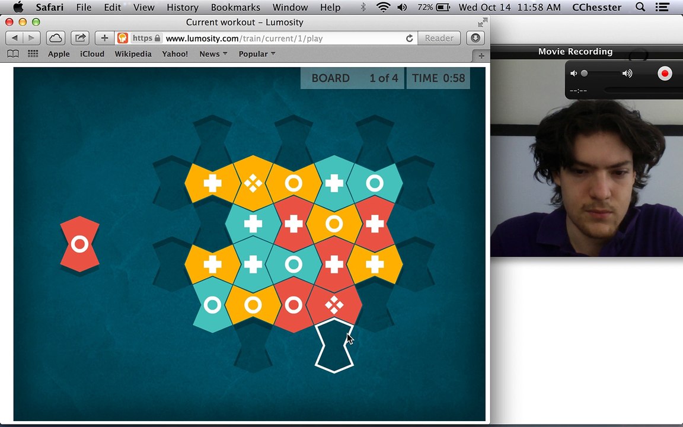Adjust the Movie Recording volume slider knob

pyautogui.click(x=584, y=73)
